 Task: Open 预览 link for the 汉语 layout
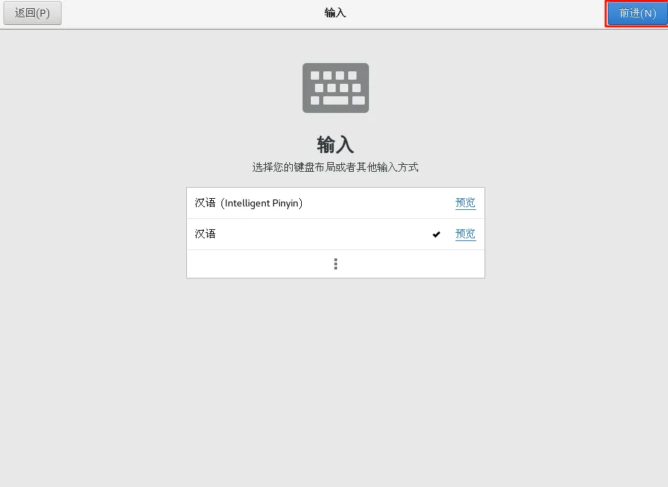pyautogui.click(x=465, y=233)
